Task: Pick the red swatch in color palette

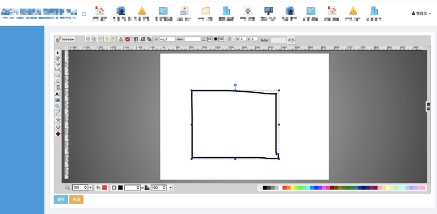Action: (285, 188)
